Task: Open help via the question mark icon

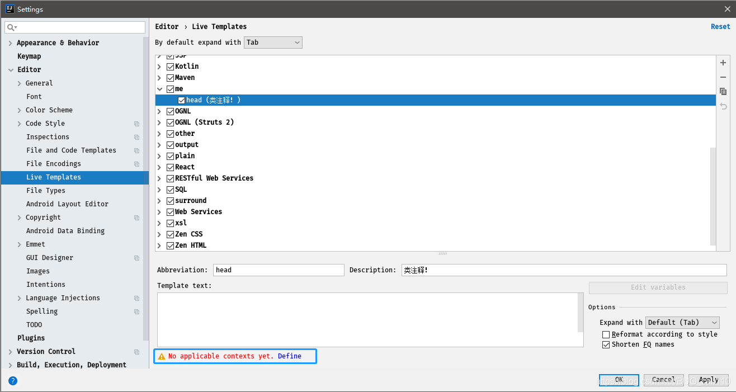Action: pyautogui.click(x=12, y=381)
